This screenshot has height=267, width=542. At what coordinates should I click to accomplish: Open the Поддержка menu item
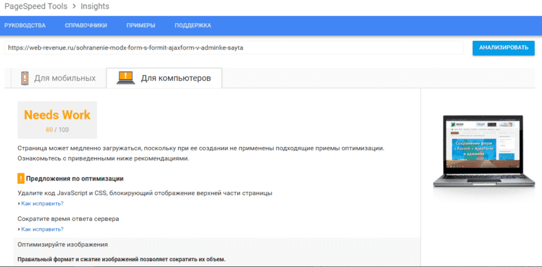click(193, 26)
